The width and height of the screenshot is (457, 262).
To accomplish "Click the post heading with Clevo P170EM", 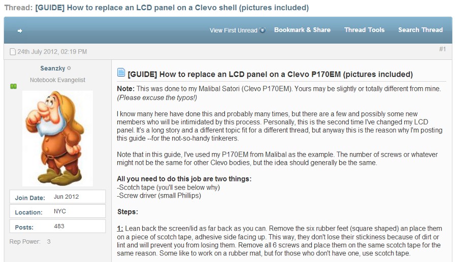I will coord(270,74).
